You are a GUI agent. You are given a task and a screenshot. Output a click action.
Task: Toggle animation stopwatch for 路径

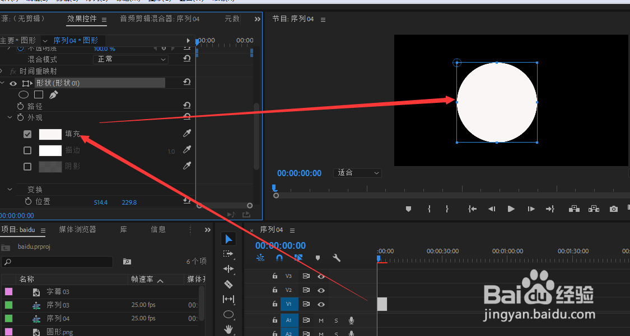pos(21,106)
